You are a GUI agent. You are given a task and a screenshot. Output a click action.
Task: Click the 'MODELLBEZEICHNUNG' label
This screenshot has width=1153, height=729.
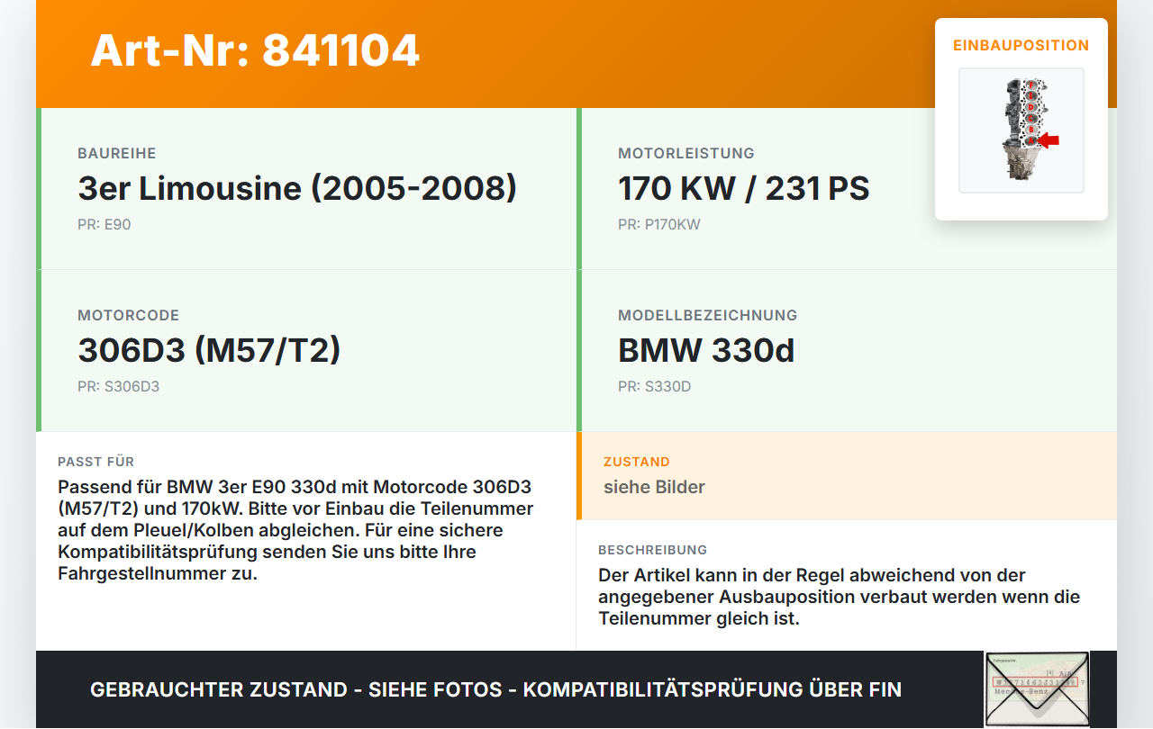[708, 316]
